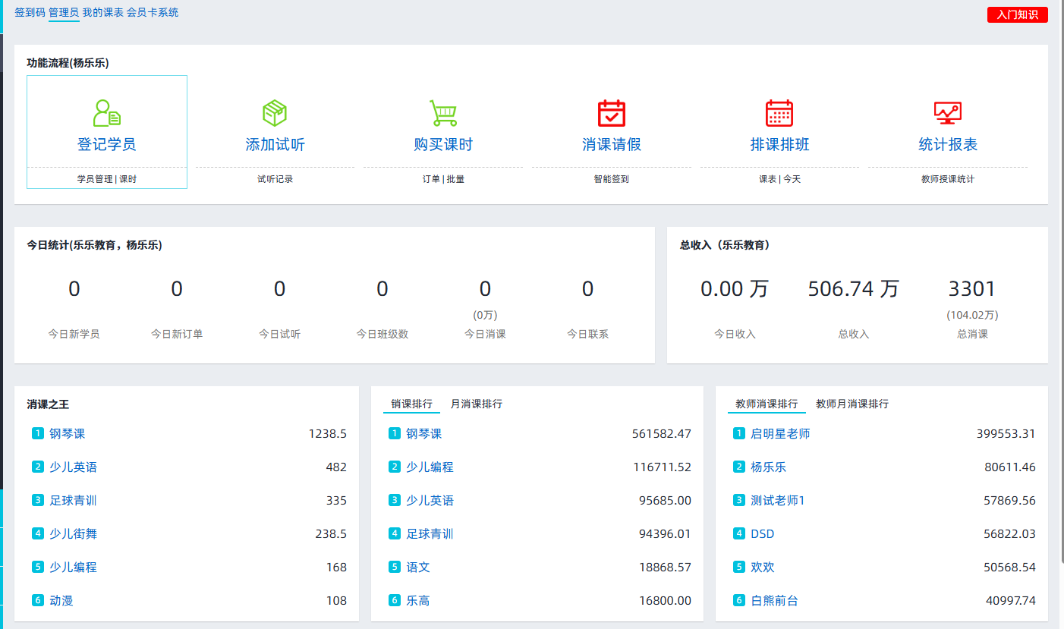The width and height of the screenshot is (1064, 629).
Task: Click the 今日试听 label
Action: 279,334
